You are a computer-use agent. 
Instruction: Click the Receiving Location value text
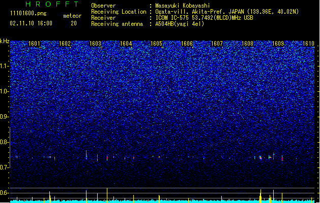[x=227, y=12]
